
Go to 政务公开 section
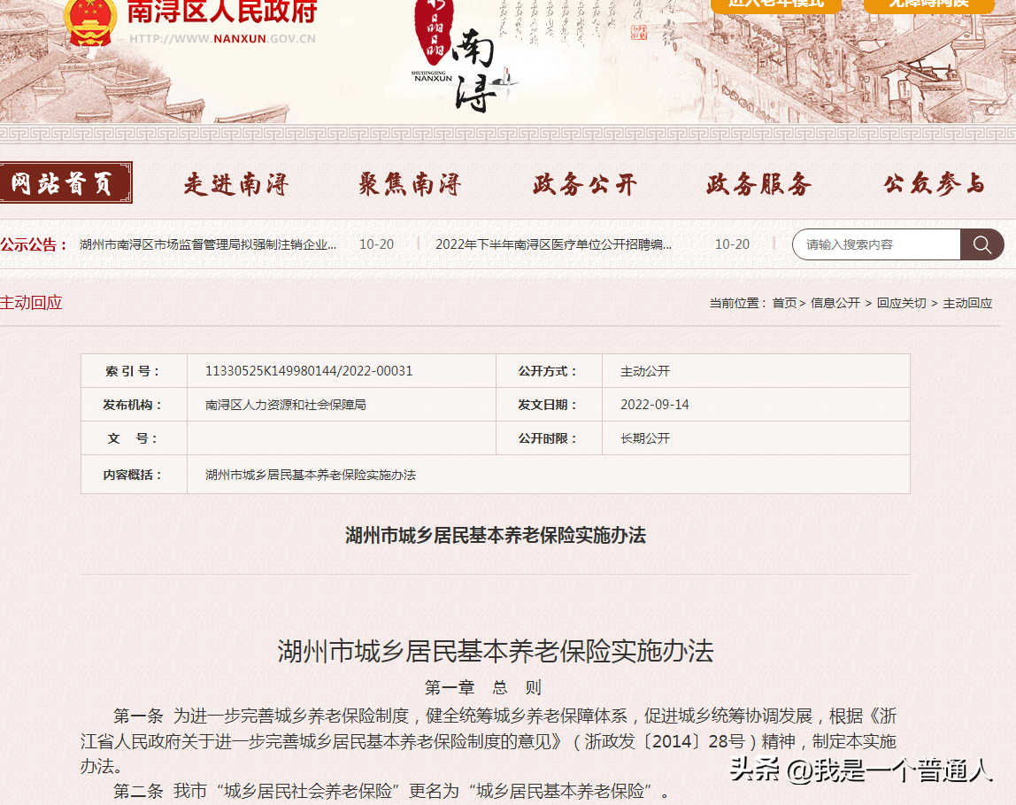point(585,184)
